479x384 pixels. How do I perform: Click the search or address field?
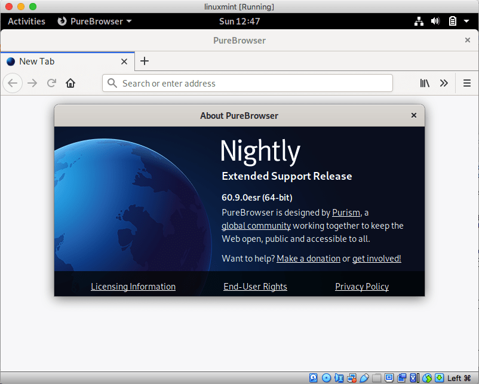[x=247, y=83]
